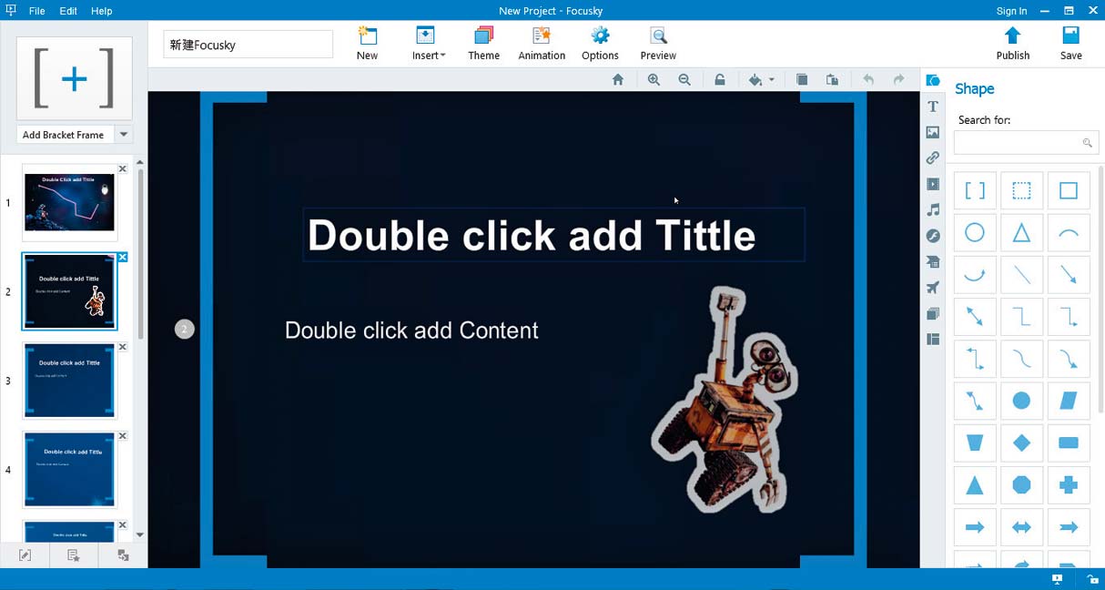
Task: Zoom out of the canvas
Action: (684, 80)
